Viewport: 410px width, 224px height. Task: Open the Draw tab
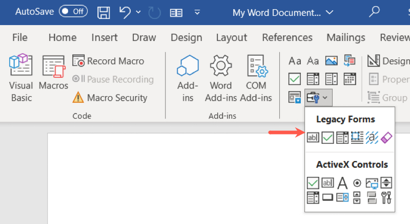(x=144, y=38)
